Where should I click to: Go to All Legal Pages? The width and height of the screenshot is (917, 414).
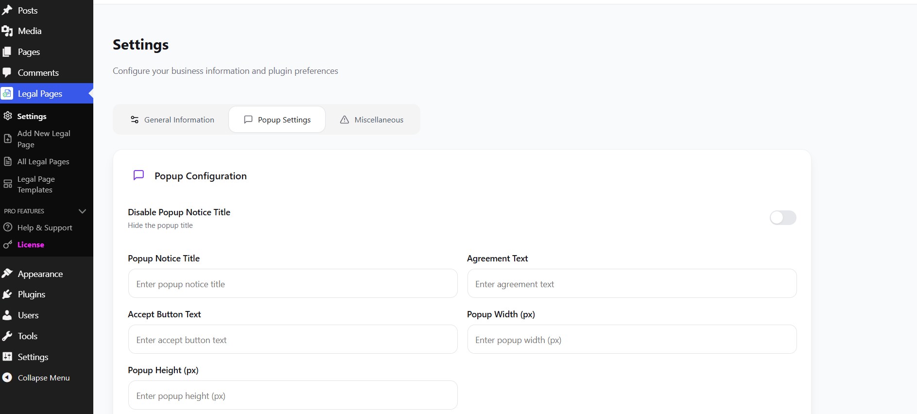(43, 161)
